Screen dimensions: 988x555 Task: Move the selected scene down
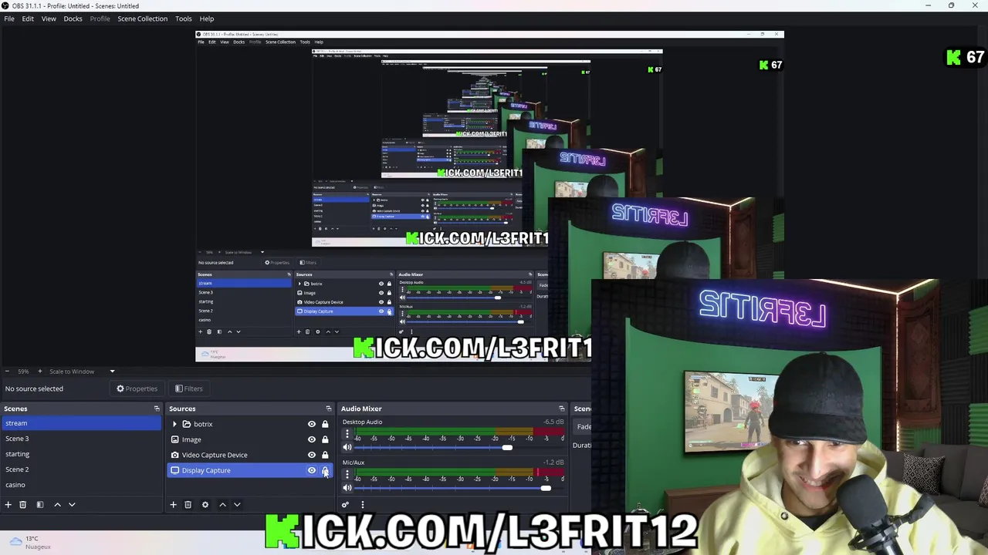[x=72, y=505]
